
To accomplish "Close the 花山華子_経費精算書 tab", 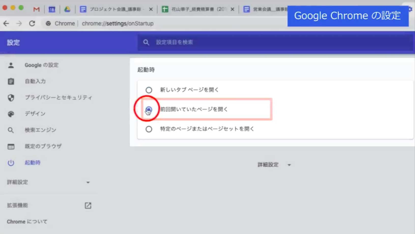I will click(x=232, y=9).
